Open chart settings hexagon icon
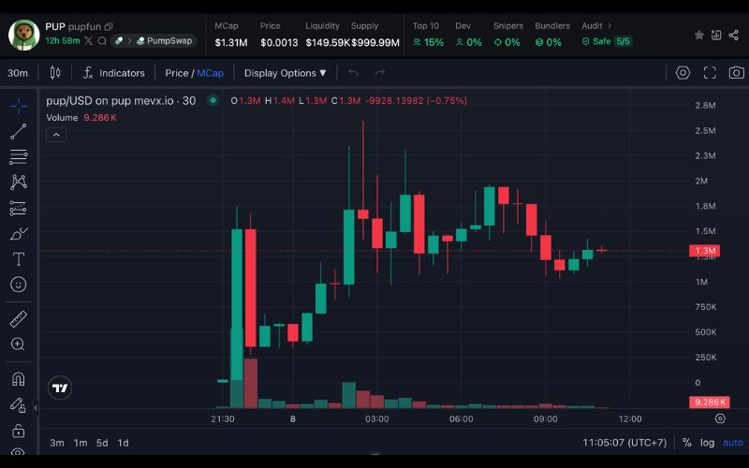Viewport: 749px width, 468px height. (x=683, y=73)
